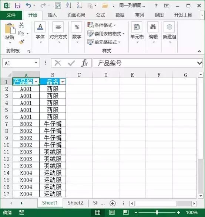Expand the 数字 number group

77,33
